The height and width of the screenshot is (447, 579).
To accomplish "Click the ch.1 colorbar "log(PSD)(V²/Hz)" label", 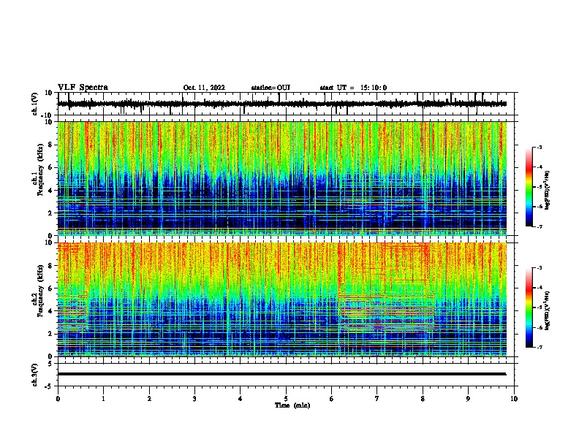I will (547, 191).
